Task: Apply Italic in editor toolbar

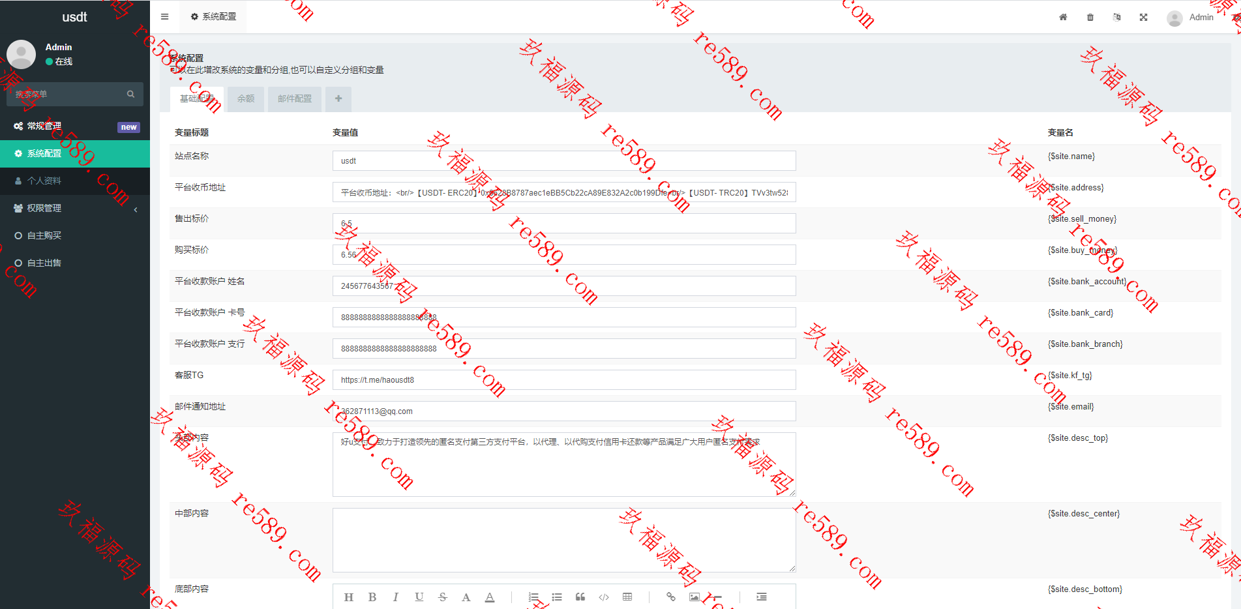Action: point(396,597)
